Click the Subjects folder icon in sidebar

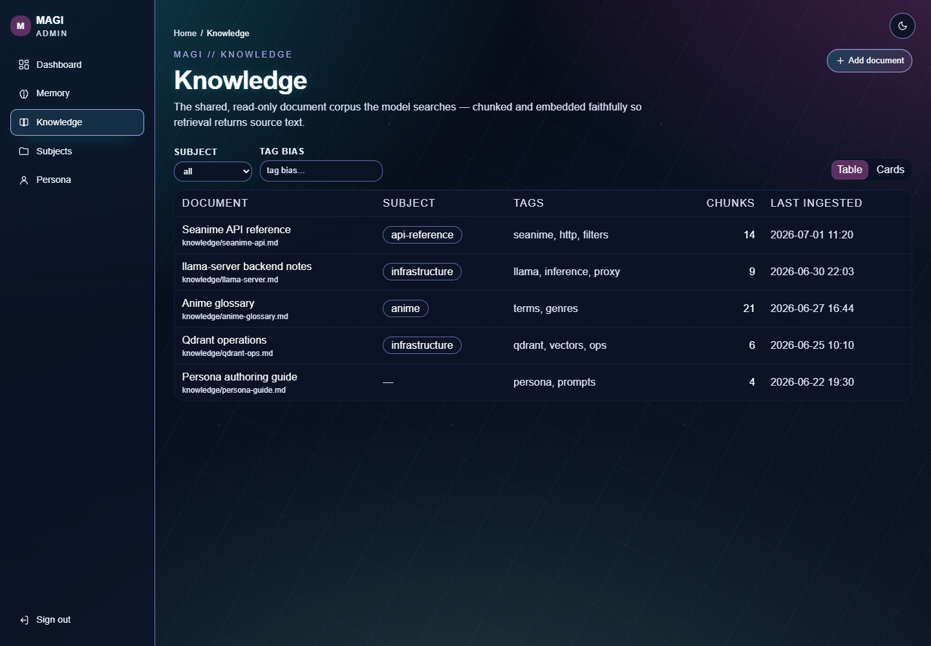pyautogui.click(x=24, y=151)
